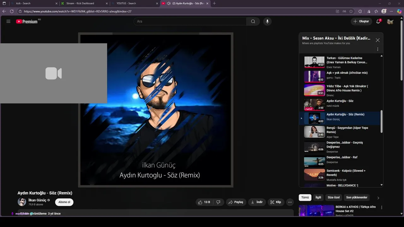The width and height of the screenshot is (404, 227).
Task: Open BERKAI x ATHOS Afro House Set thumbnail
Action: coord(316,211)
